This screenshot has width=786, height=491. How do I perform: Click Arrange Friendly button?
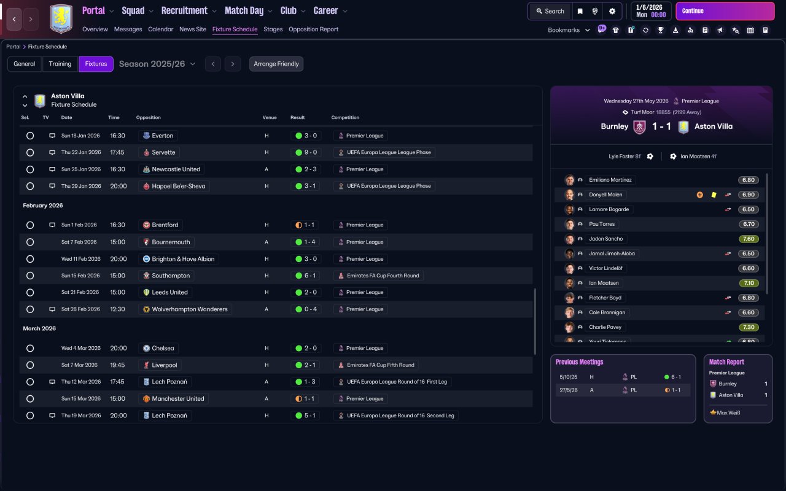(x=276, y=64)
